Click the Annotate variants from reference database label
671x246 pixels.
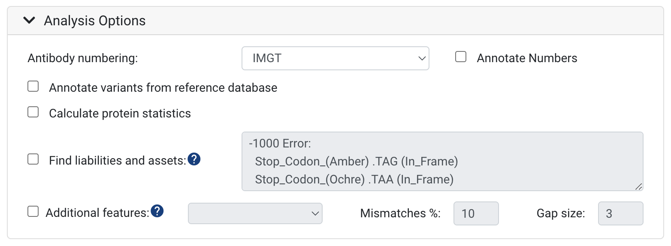tap(163, 88)
